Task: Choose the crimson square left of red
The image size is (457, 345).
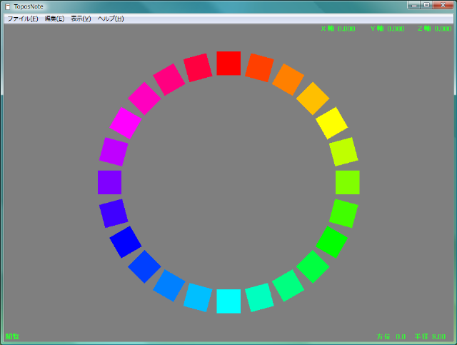Action: (198, 68)
